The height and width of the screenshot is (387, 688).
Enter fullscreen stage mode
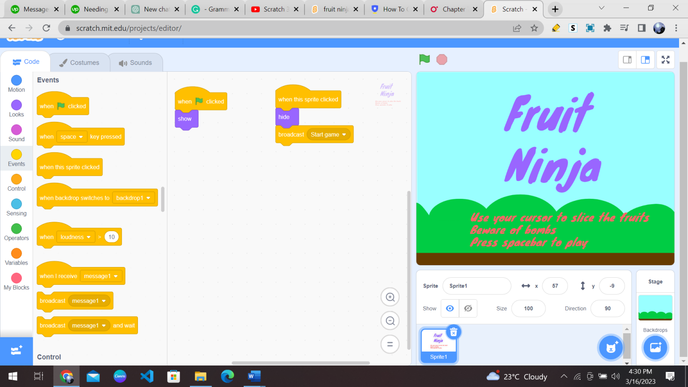666,59
